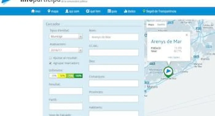Viewport: 215px width, 116px height.
Task: Select the green map marker with blue arrow
Action: [168, 72]
